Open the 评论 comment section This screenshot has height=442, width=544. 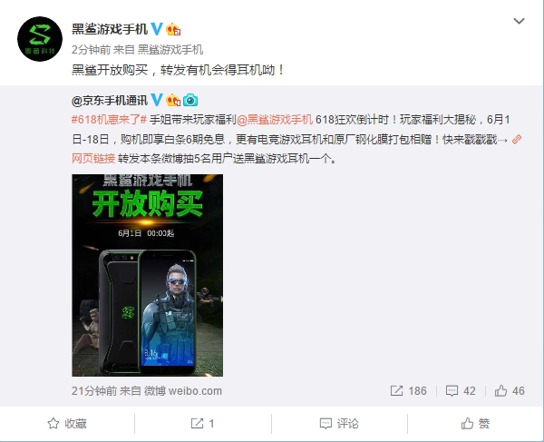coord(339,424)
